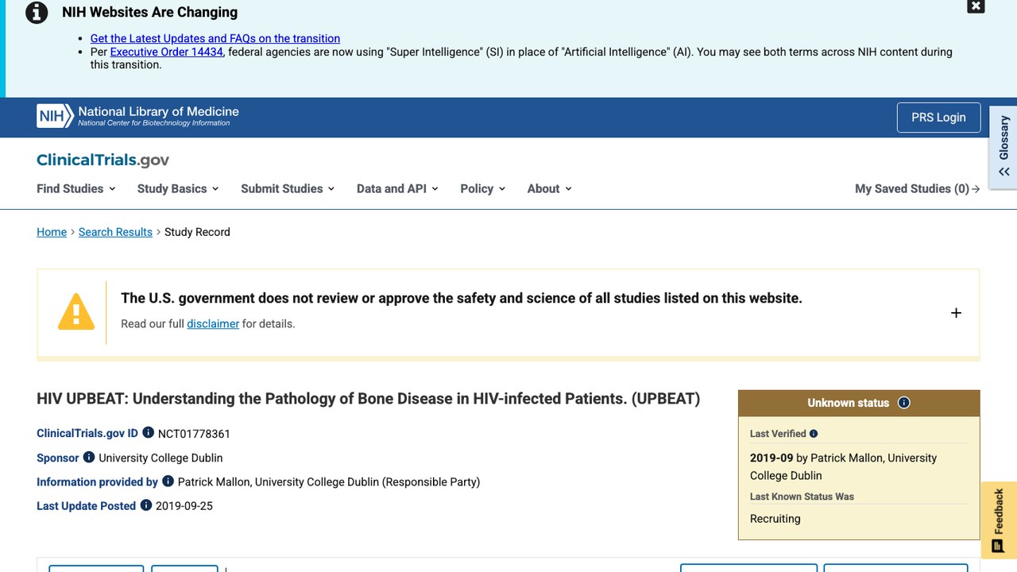Open My Saved Studies

pyautogui.click(x=917, y=188)
